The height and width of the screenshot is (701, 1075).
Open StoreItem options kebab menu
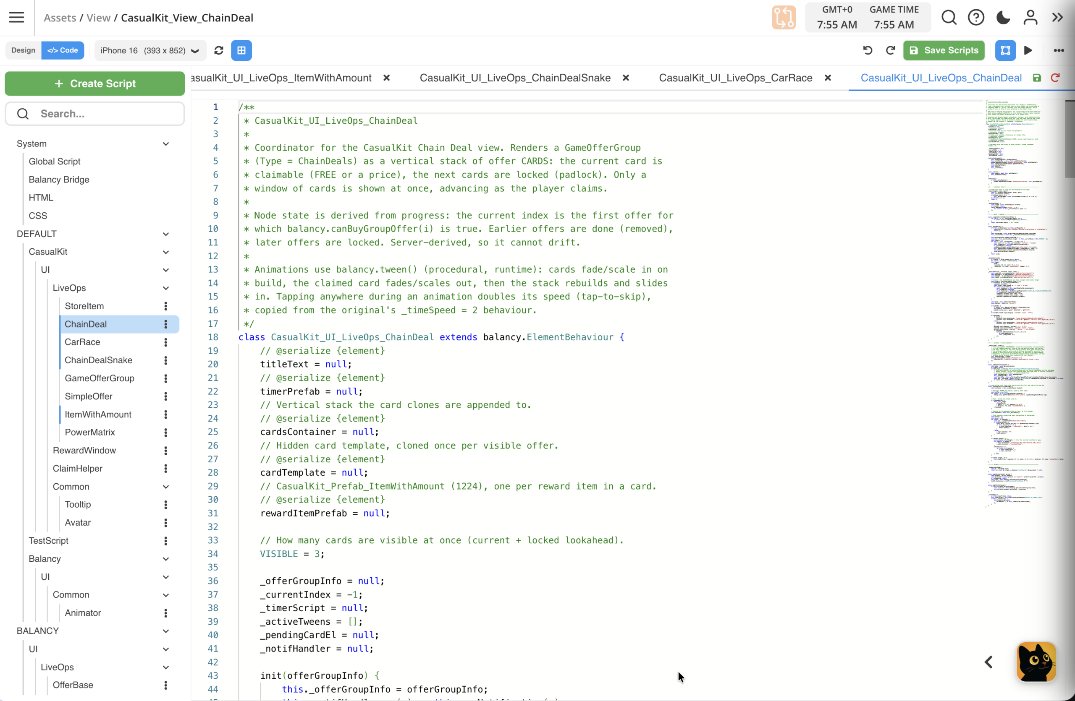click(x=166, y=306)
